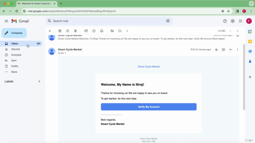Click the message vertical scrollbar
This screenshot has height=143, width=255.
[244, 77]
